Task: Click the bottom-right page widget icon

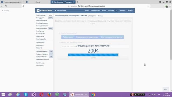Action: [166, 89]
